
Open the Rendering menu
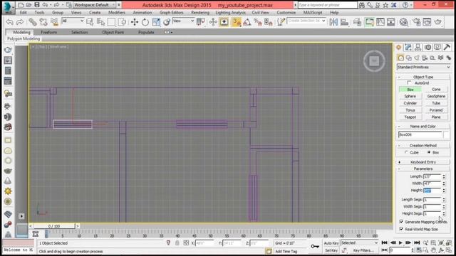pos(200,13)
